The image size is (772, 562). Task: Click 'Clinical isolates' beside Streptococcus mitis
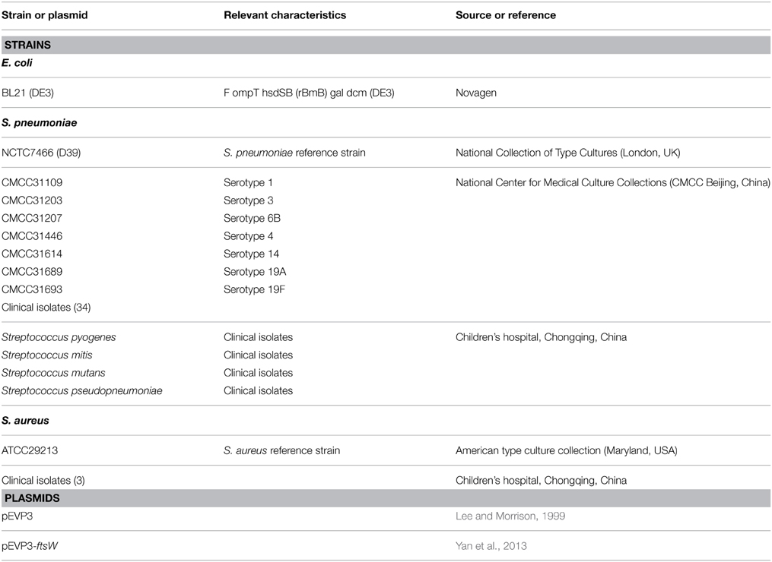click(x=258, y=355)
